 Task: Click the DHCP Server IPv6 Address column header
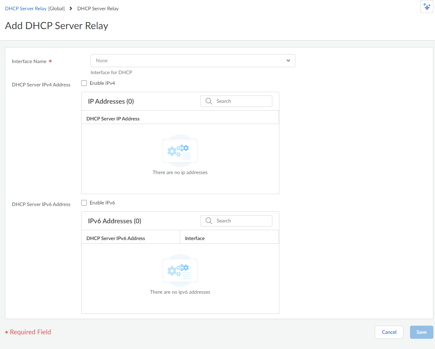pos(116,238)
